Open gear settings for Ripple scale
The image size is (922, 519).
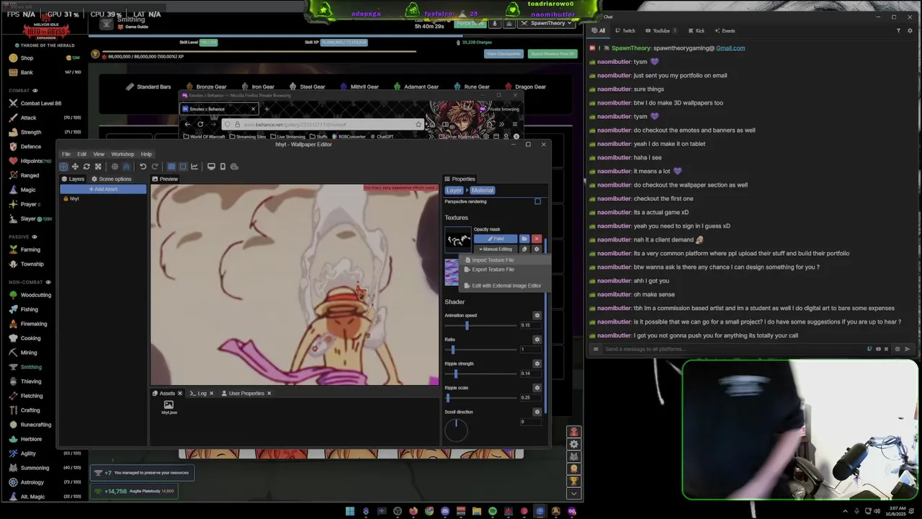click(537, 388)
